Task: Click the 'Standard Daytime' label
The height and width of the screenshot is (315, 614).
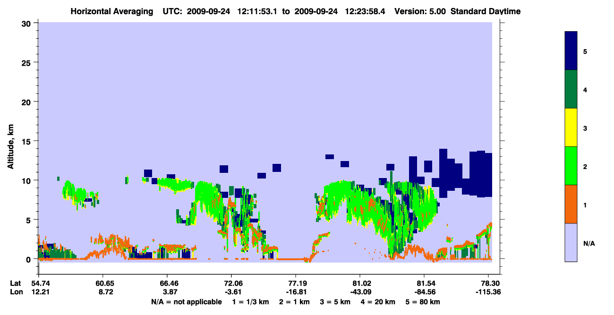Action: pyautogui.click(x=486, y=11)
